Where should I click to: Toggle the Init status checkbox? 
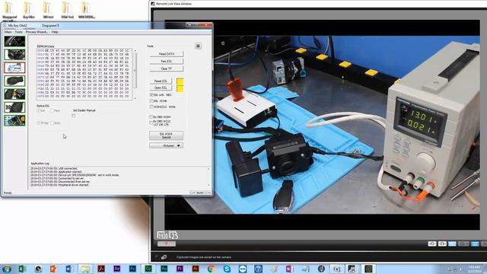pyautogui.click(x=39, y=110)
